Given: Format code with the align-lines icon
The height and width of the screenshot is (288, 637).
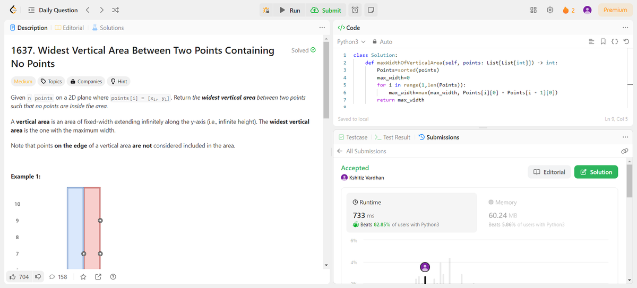Looking at the screenshot, I should [x=591, y=41].
